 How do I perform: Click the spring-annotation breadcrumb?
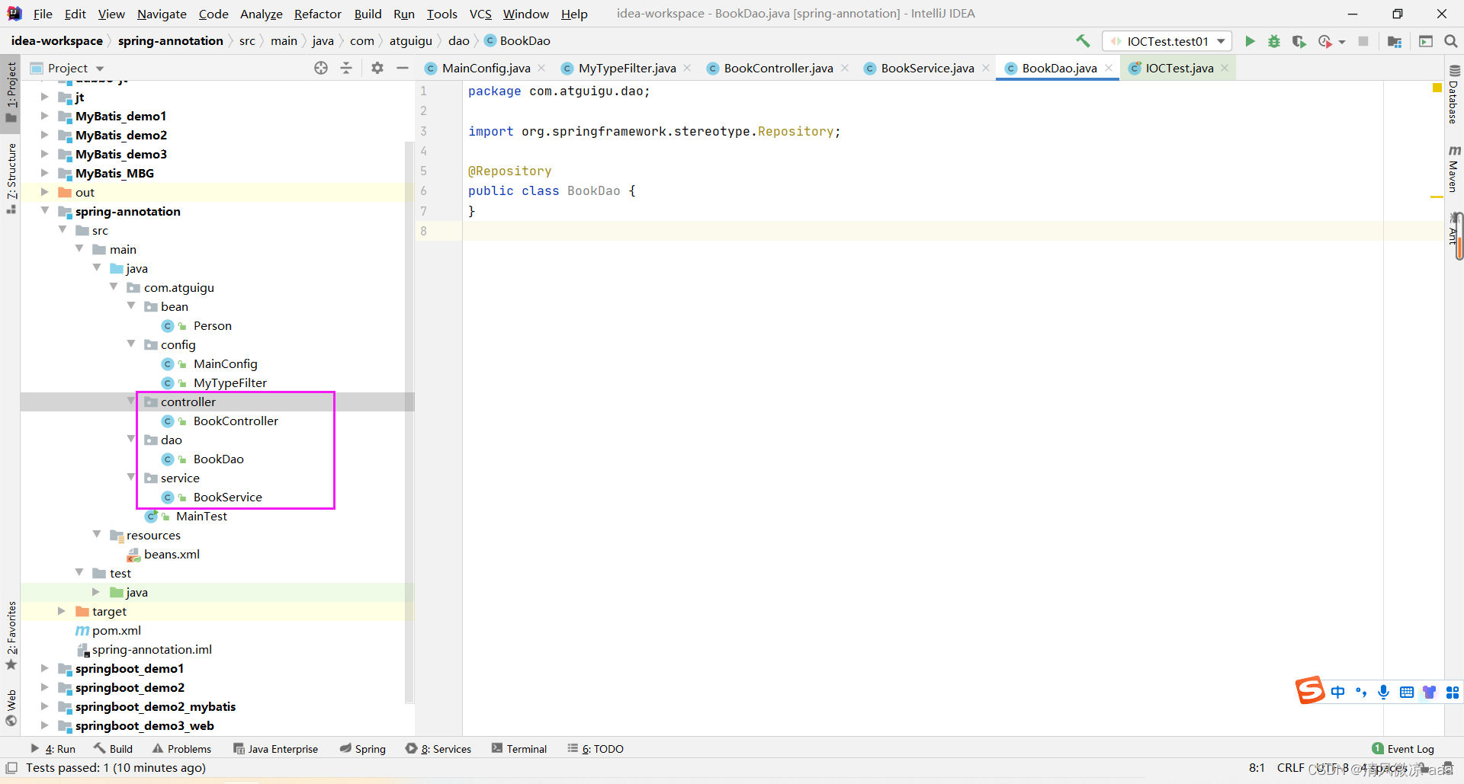pyautogui.click(x=170, y=41)
